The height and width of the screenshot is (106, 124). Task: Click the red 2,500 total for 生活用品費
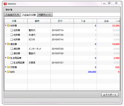point(116,58)
